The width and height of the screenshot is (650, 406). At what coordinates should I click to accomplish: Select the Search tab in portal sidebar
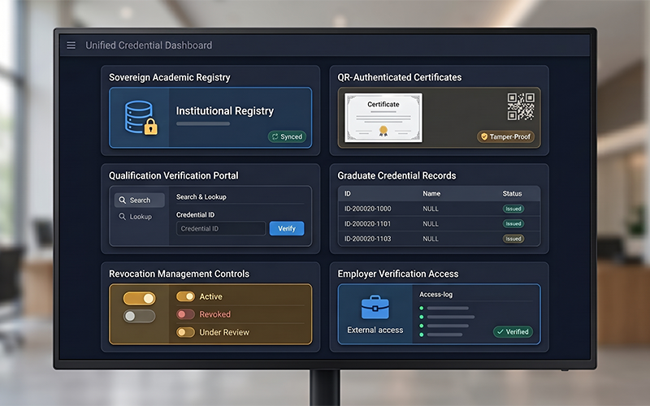pos(139,200)
